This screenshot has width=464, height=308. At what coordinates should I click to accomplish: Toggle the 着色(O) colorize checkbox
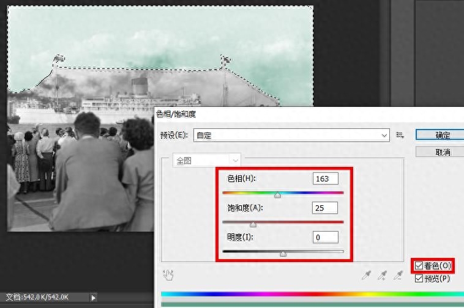[419, 266]
